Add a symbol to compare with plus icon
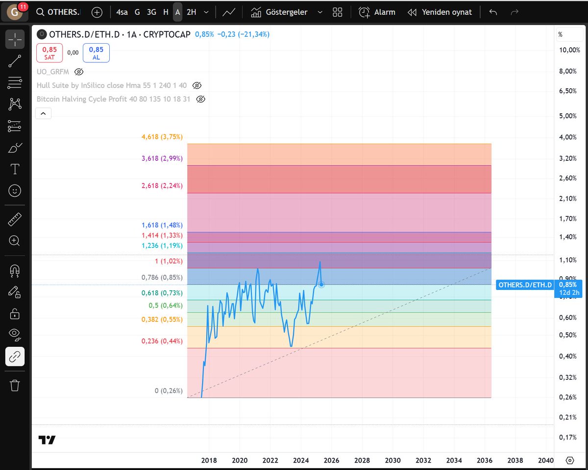The image size is (588, 470). pos(97,12)
